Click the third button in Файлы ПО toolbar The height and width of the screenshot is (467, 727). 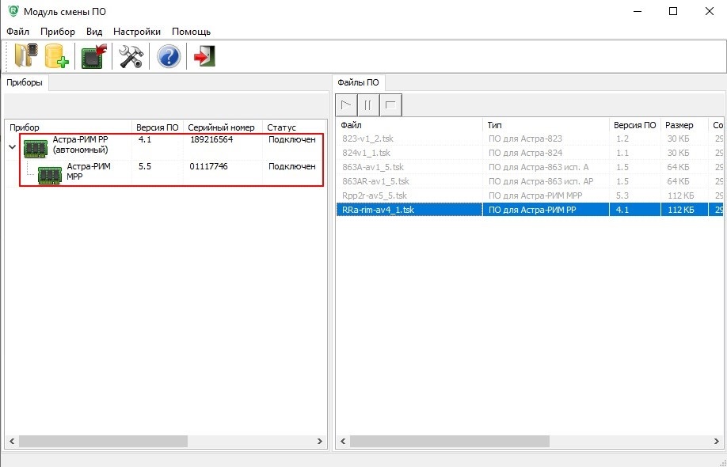click(x=390, y=104)
